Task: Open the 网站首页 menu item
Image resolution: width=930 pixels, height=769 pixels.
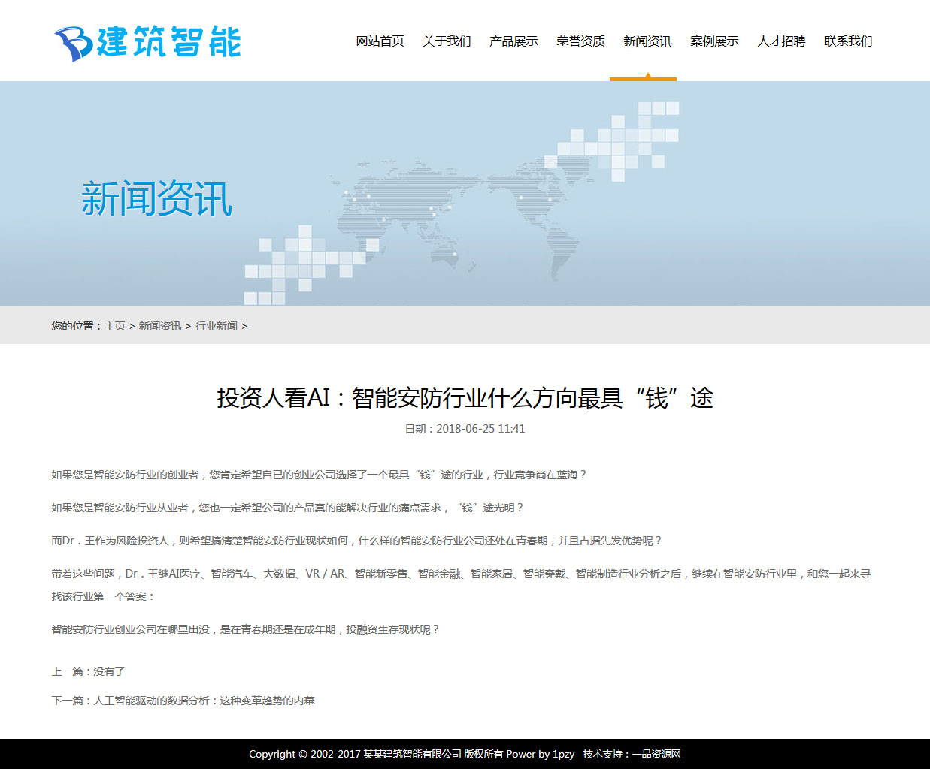Action: pyautogui.click(x=380, y=41)
